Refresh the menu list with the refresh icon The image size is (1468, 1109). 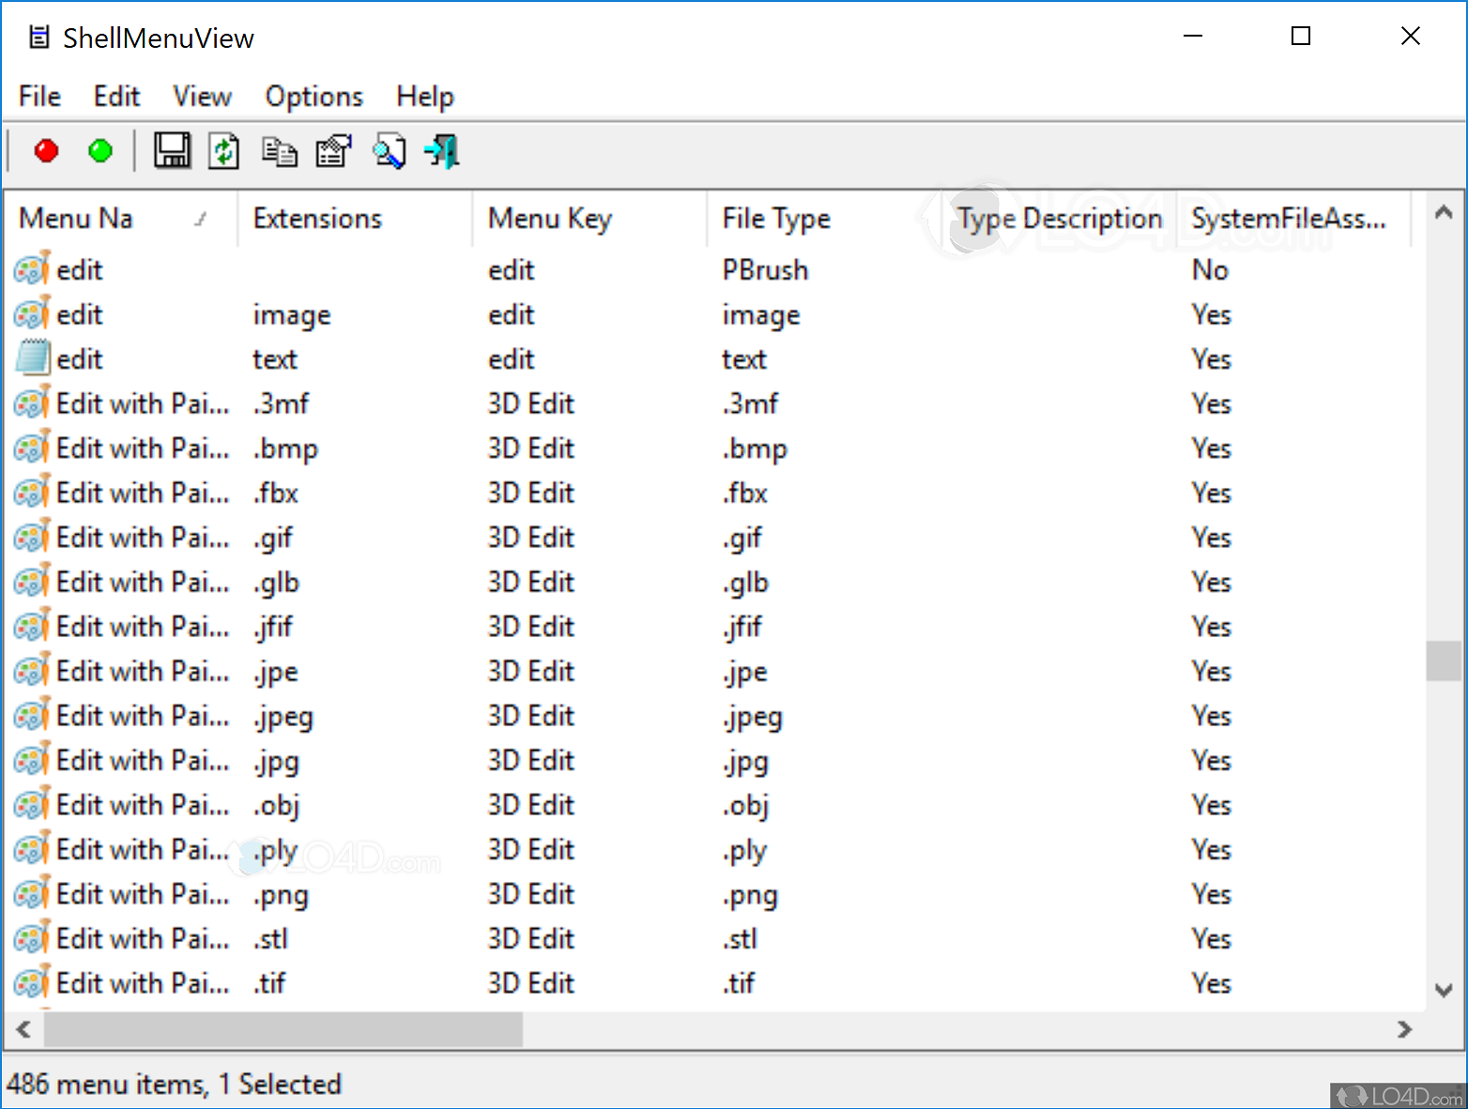click(223, 150)
